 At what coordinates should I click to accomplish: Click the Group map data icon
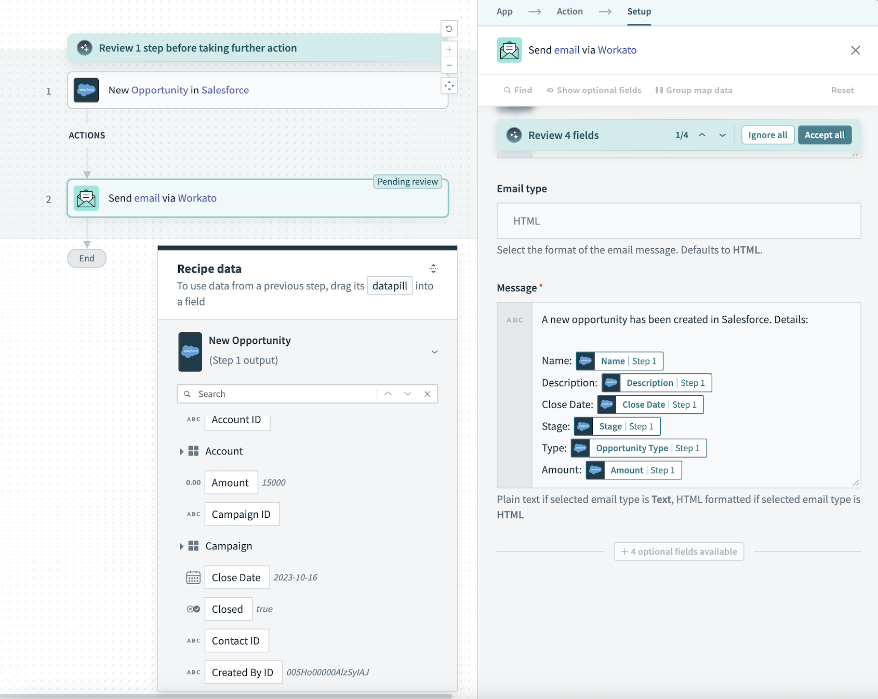658,90
